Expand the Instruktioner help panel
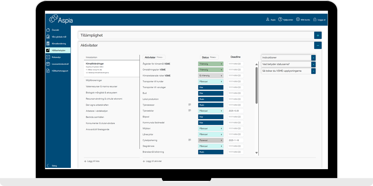Viewport: 373px width, 186px height. coord(313,58)
